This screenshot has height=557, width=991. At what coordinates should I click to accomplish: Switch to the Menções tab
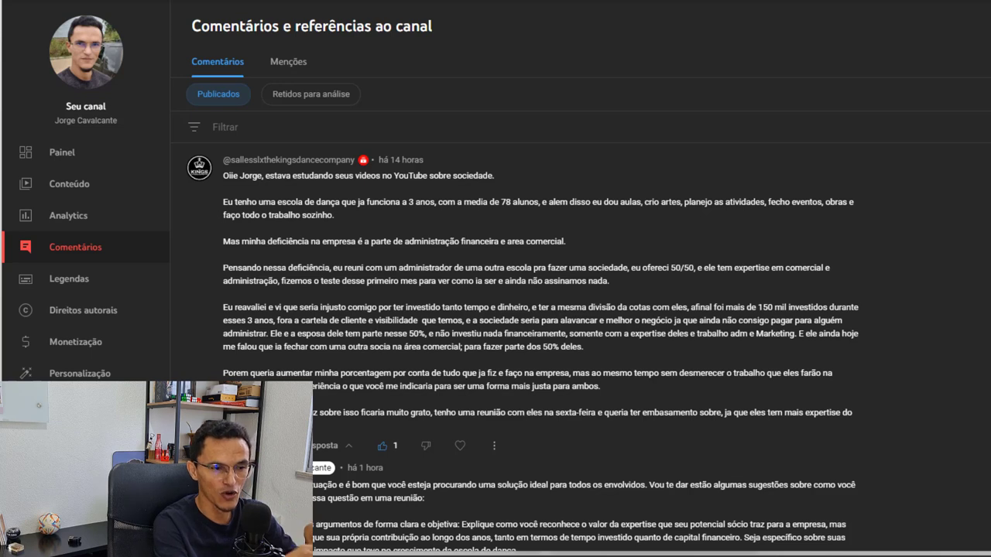(288, 62)
